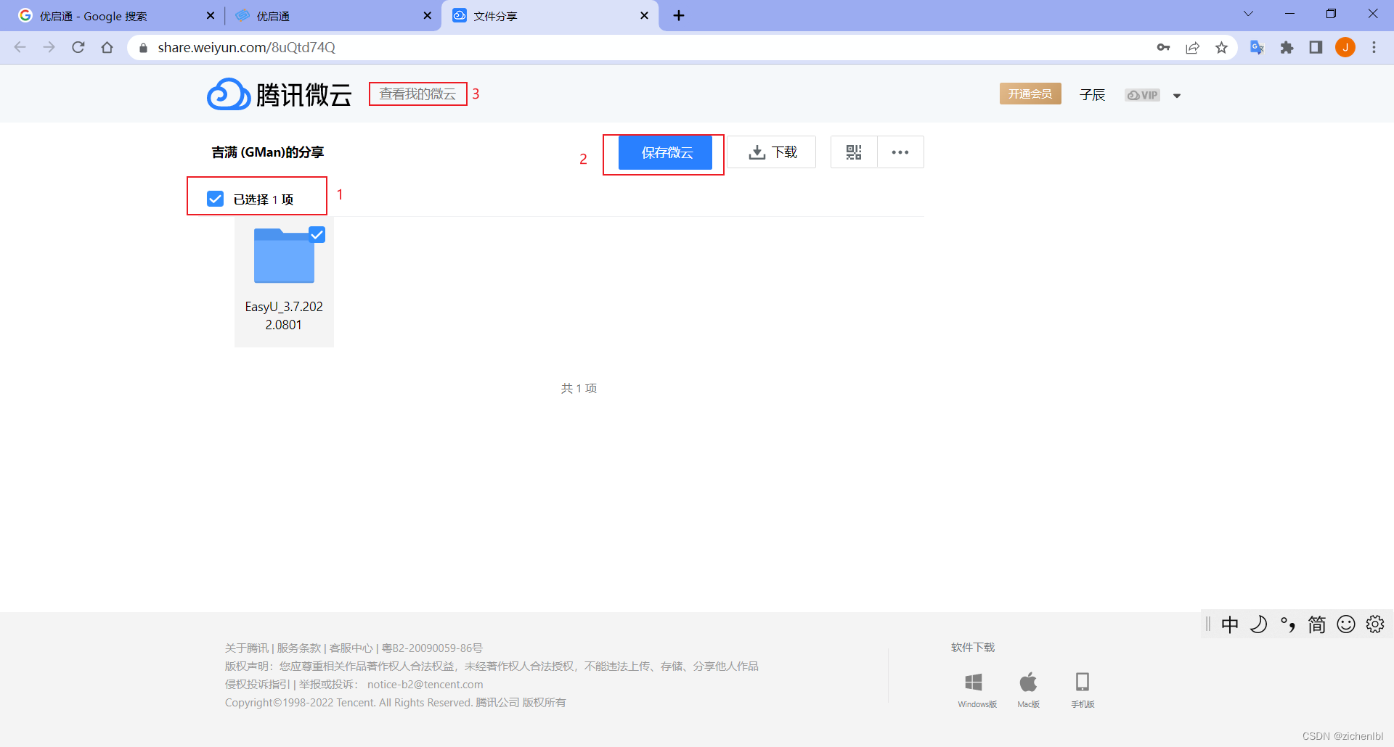Open the Chrome three-dot menu
Image resolution: width=1394 pixels, height=747 pixels.
(x=1374, y=47)
